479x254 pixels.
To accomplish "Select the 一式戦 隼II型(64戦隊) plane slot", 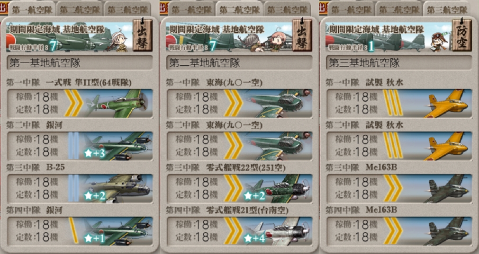I will [x=80, y=104].
